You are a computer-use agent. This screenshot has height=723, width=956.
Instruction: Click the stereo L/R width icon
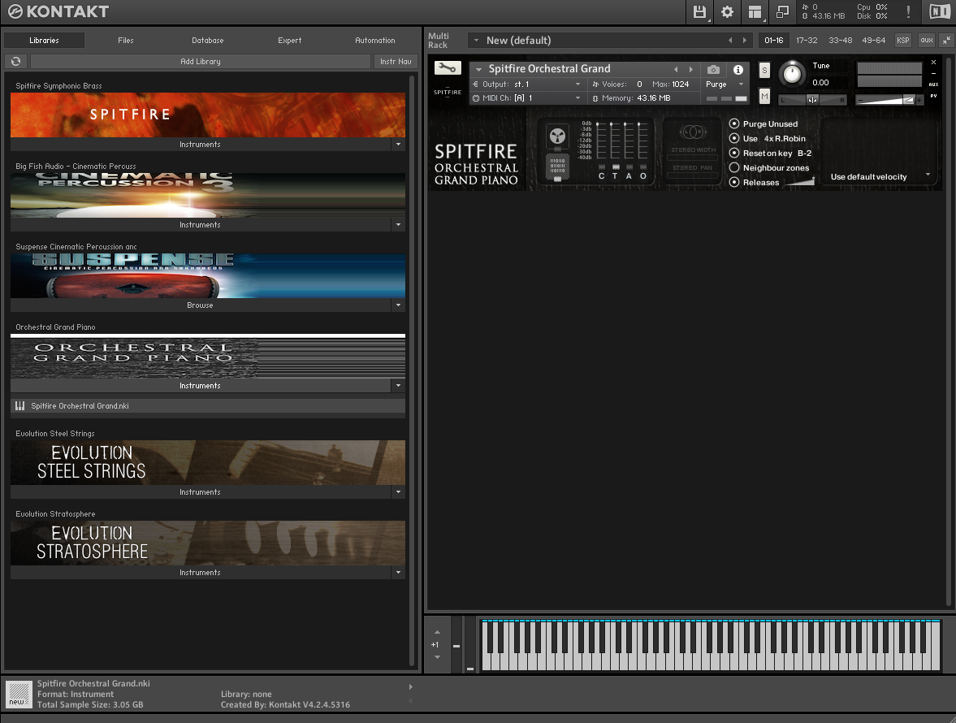[x=693, y=132]
